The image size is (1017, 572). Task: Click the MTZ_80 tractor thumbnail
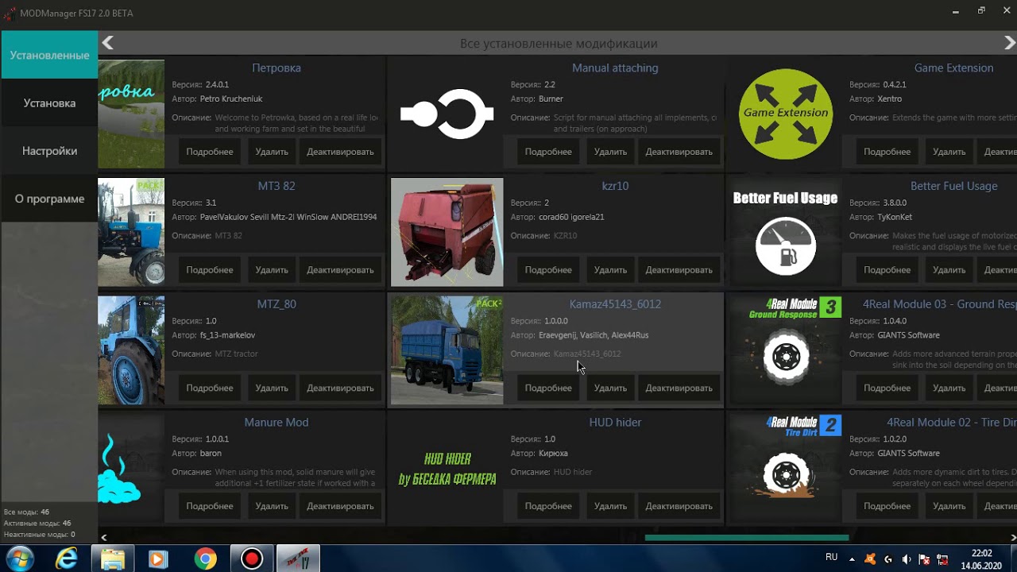pyautogui.click(x=131, y=350)
